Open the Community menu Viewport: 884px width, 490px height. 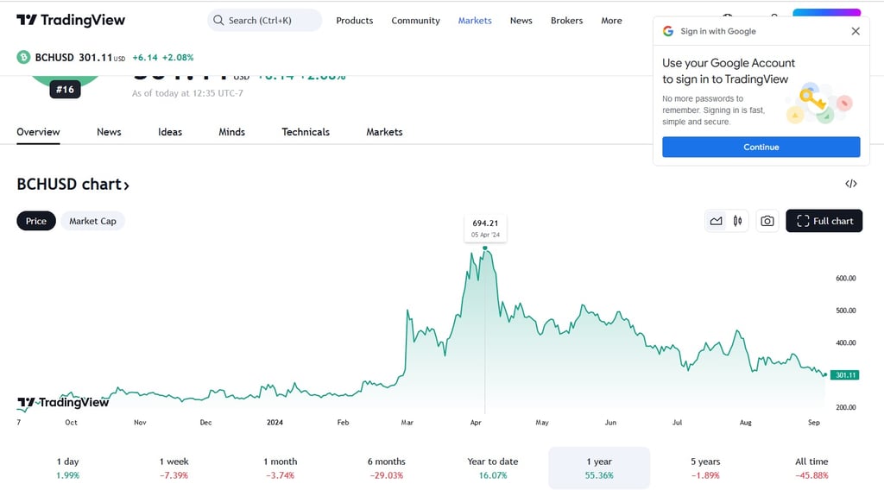click(x=415, y=21)
